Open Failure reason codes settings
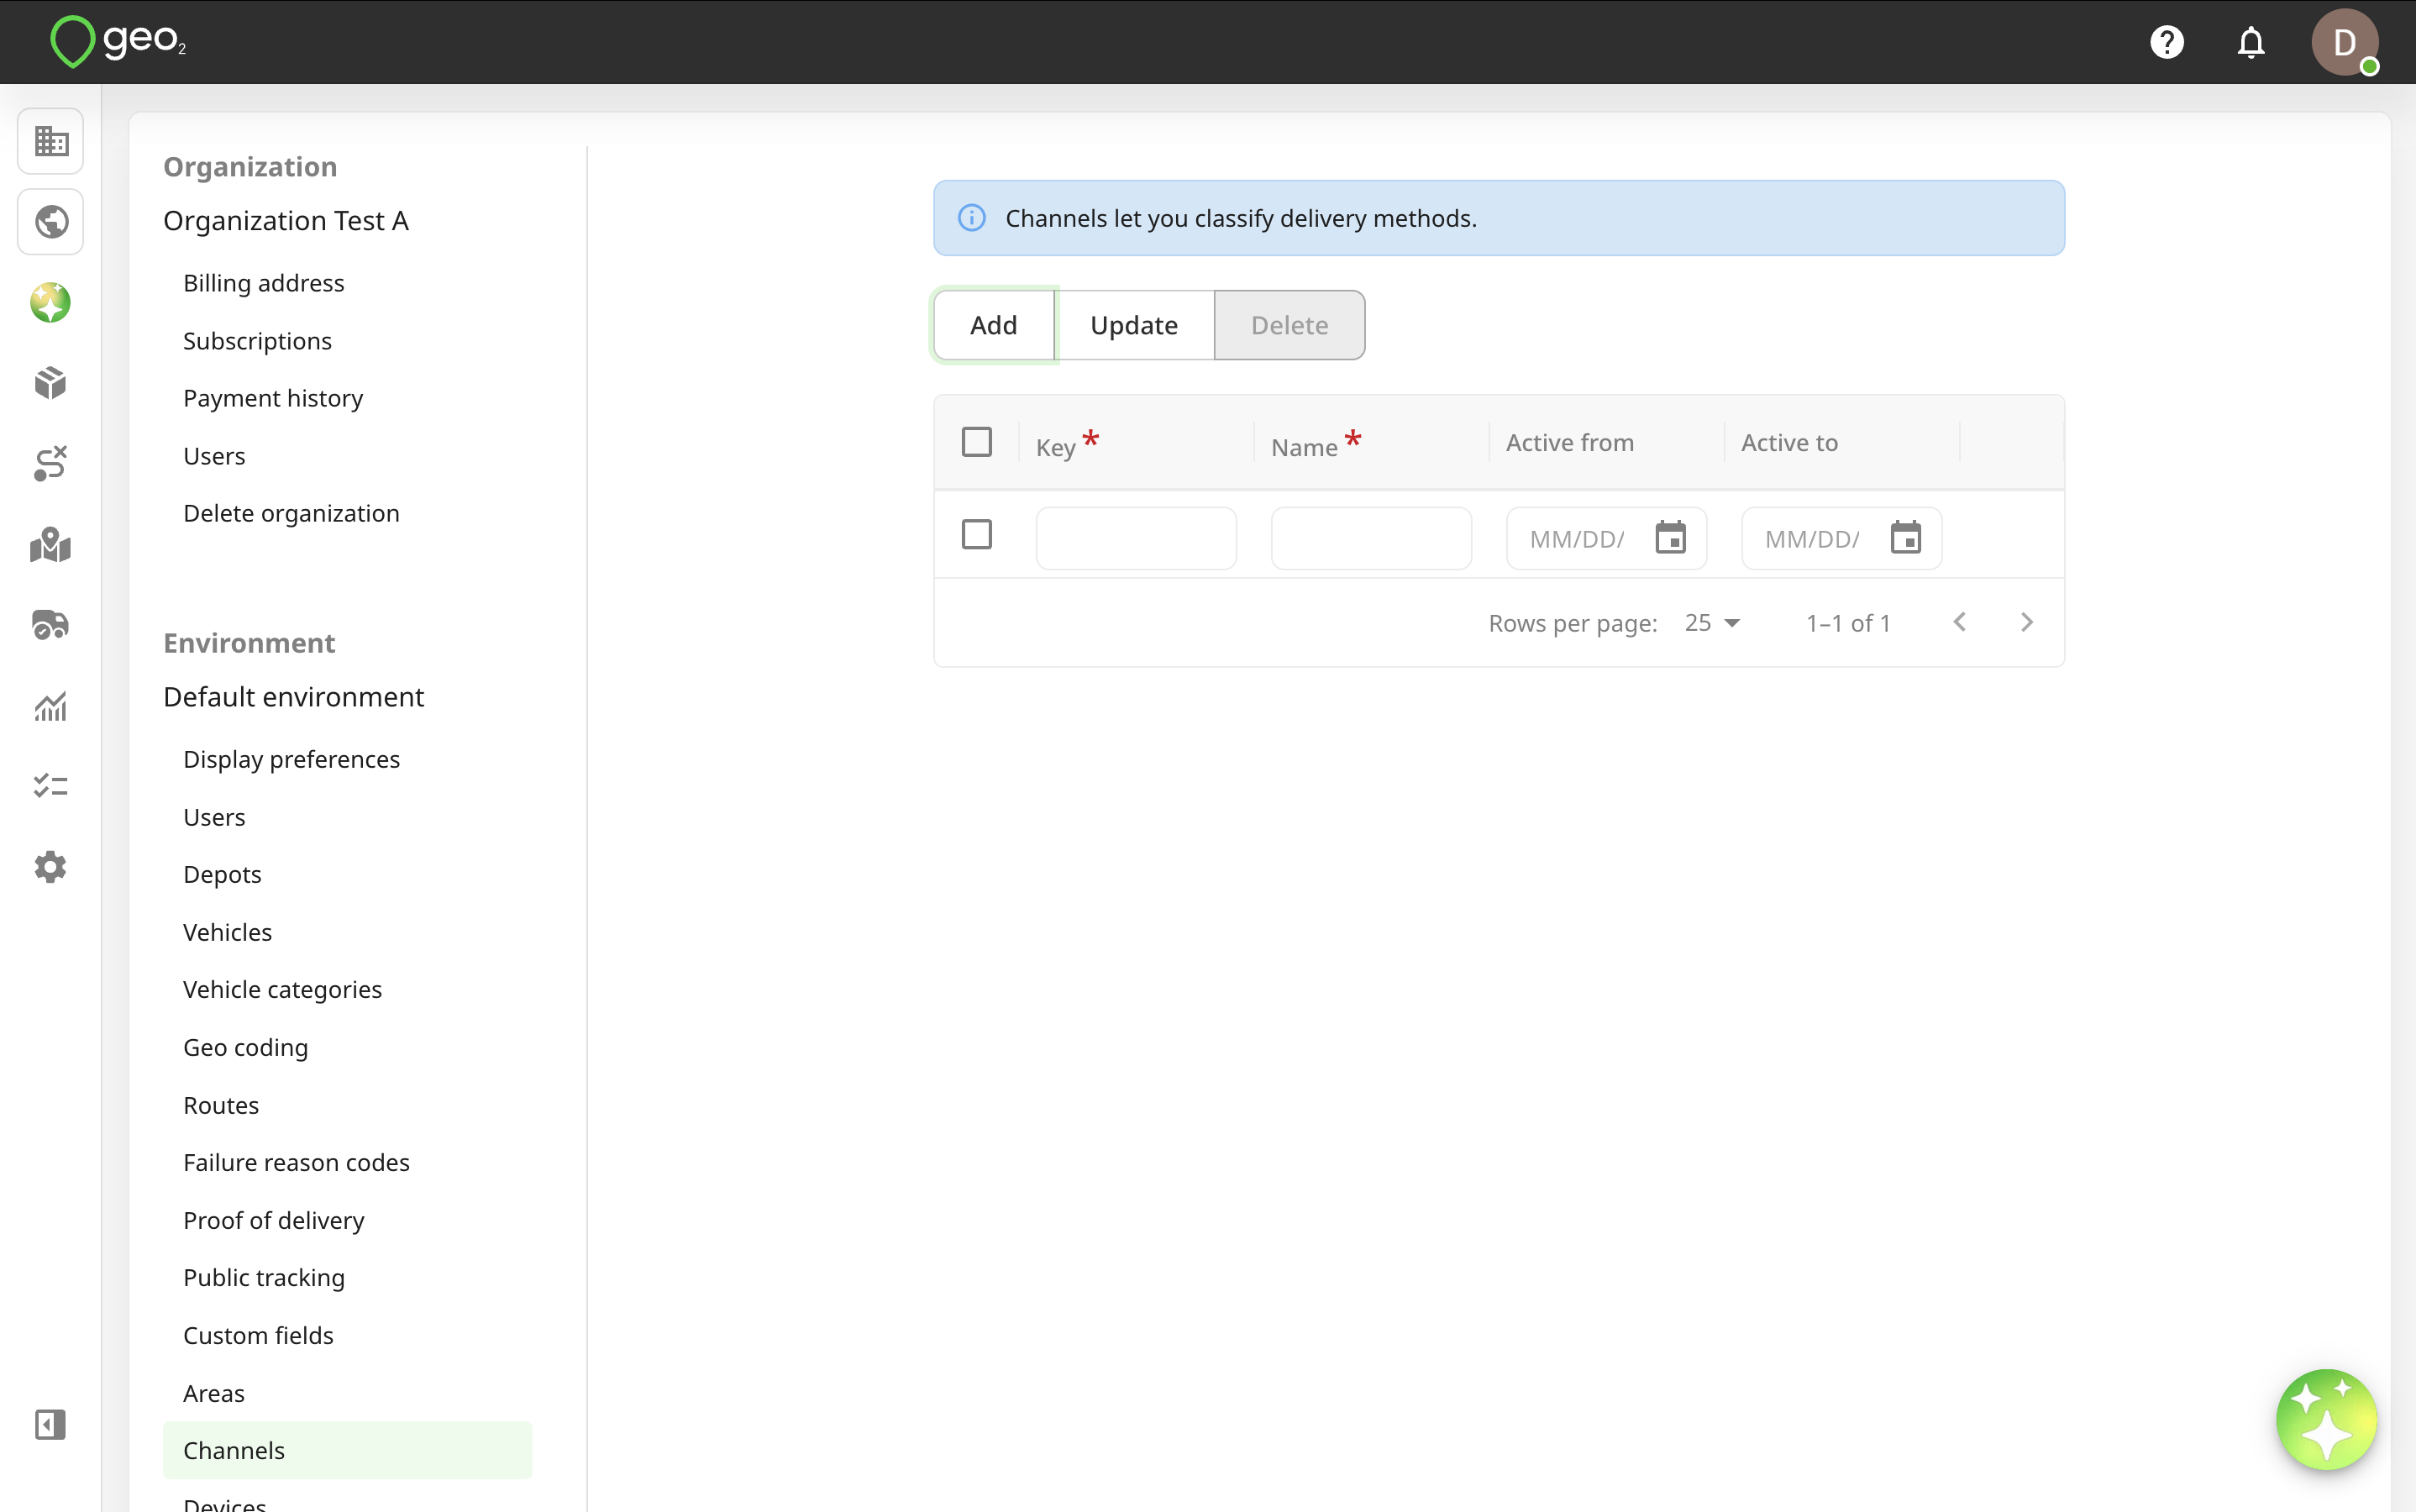Viewport: 2416px width, 1512px height. (x=296, y=1162)
